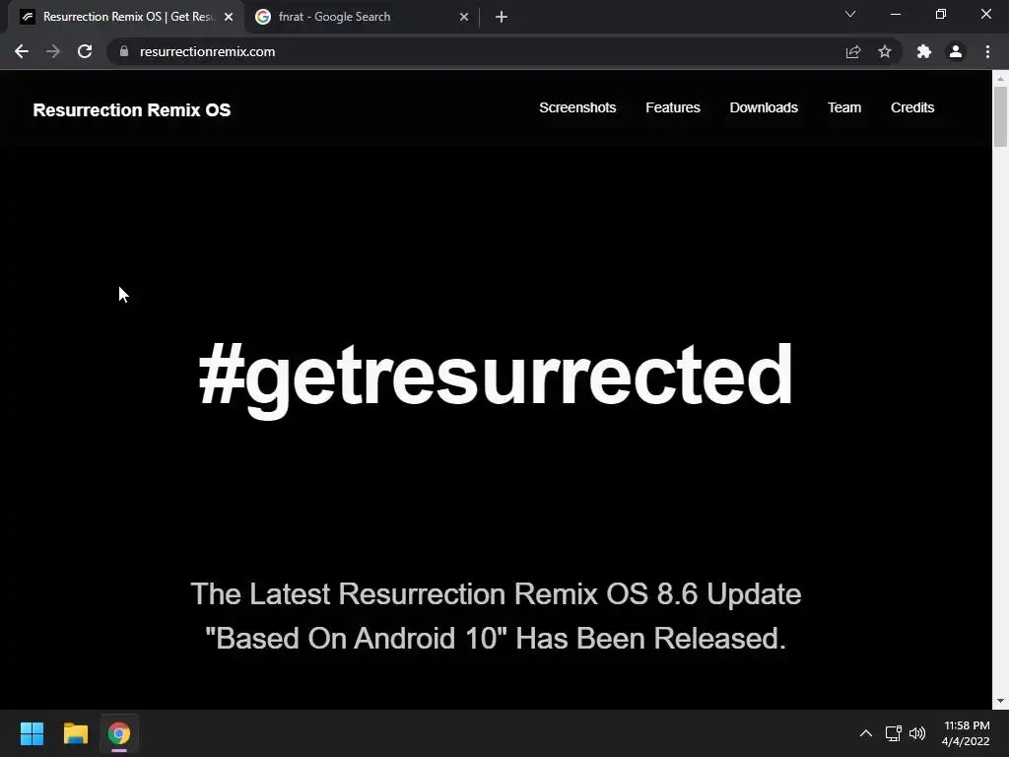The image size is (1009, 757).
Task: Open Chrome three-dot menu
Action: [x=987, y=51]
